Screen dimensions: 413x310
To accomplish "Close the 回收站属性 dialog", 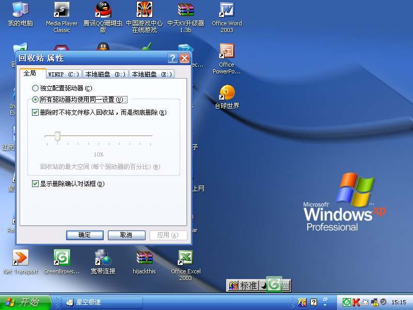I will pos(184,58).
